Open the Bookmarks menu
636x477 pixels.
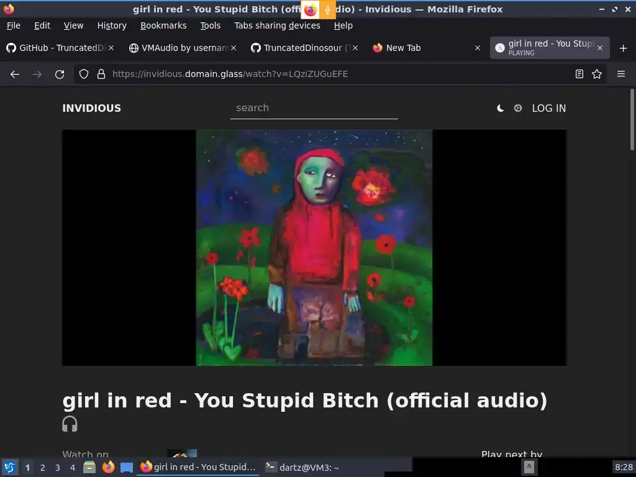(x=163, y=25)
